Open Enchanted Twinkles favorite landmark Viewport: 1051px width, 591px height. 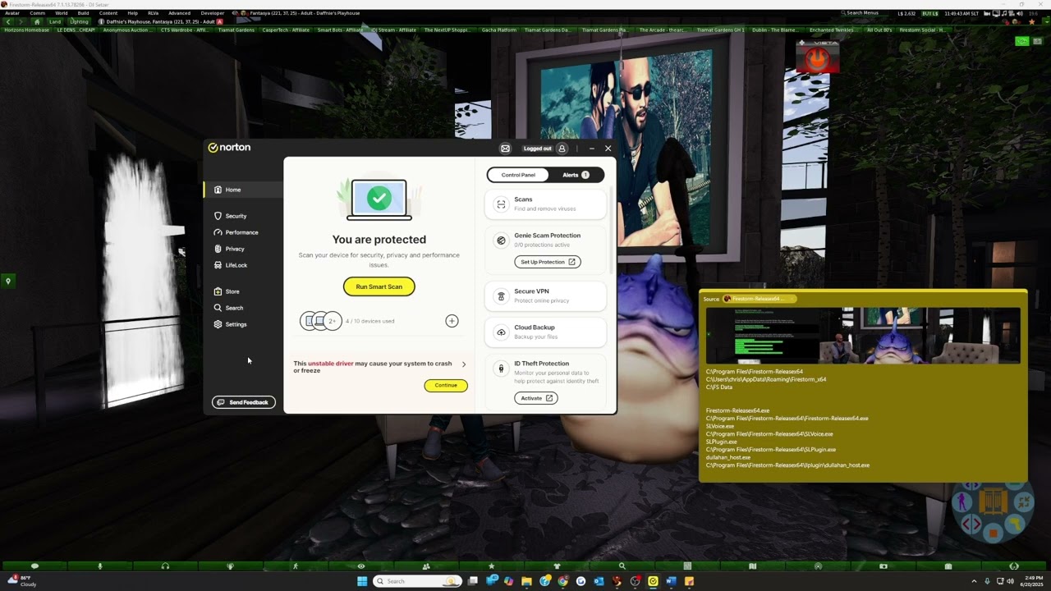832,30
